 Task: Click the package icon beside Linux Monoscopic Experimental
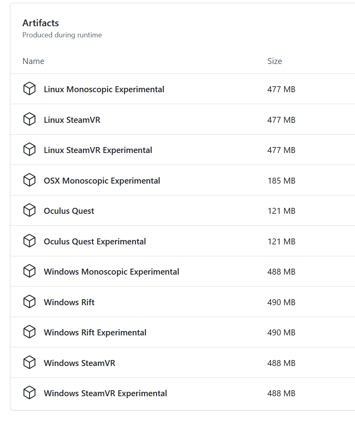tap(29, 89)
